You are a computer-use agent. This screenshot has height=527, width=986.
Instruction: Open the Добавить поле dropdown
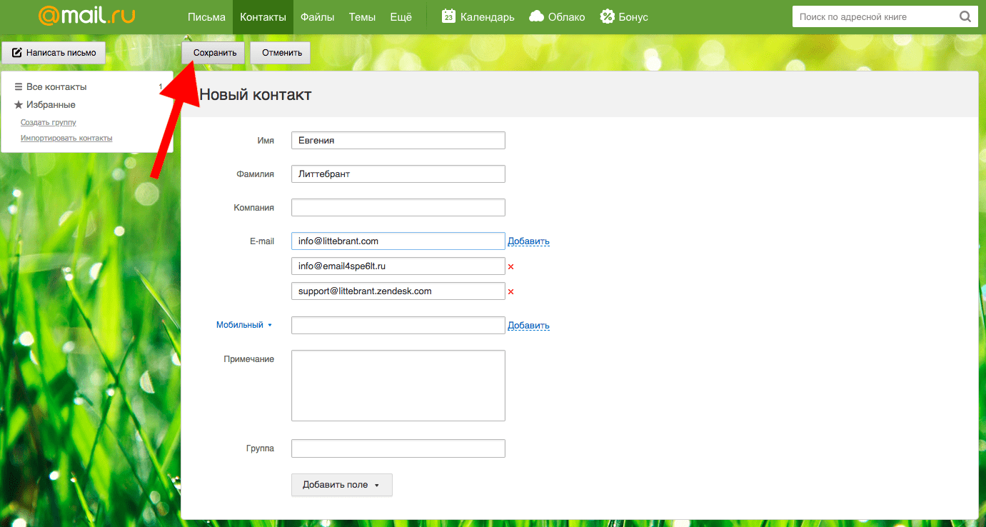point(341,485)
